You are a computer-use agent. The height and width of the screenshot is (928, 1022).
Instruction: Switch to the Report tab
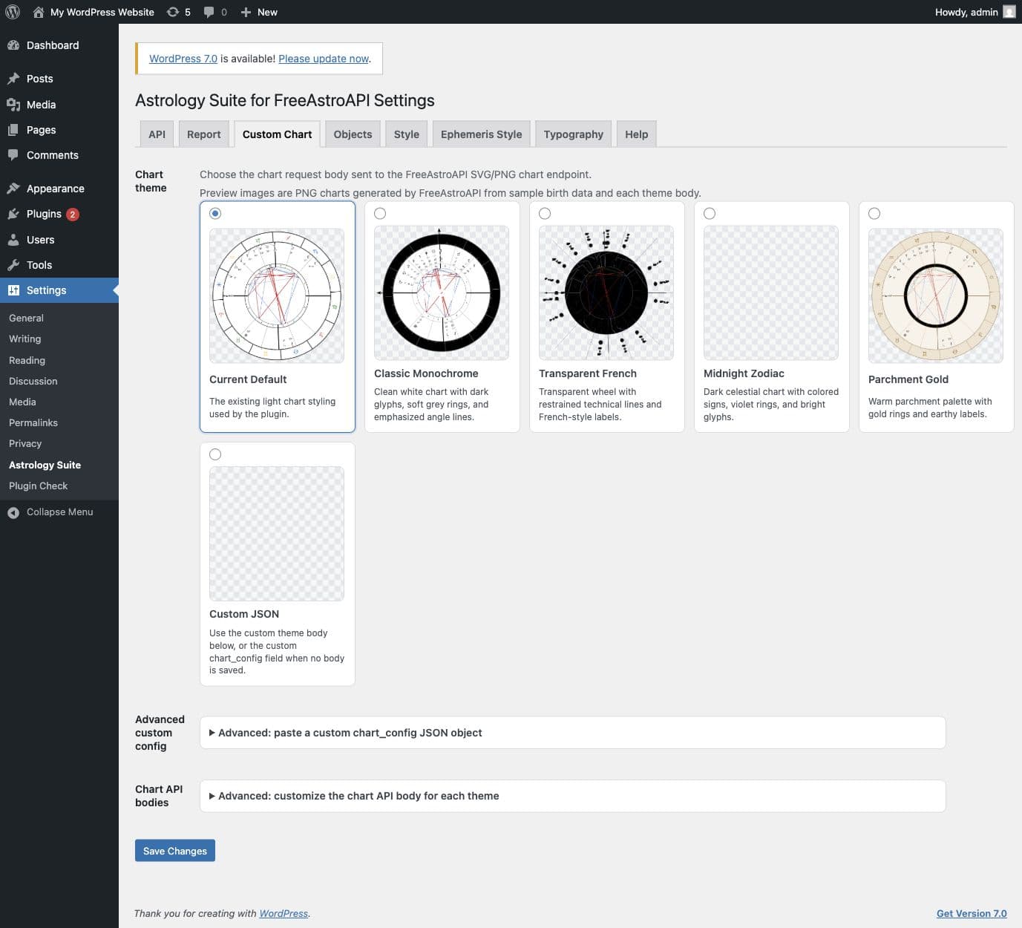pyautogui.click(x=204, y=134)
